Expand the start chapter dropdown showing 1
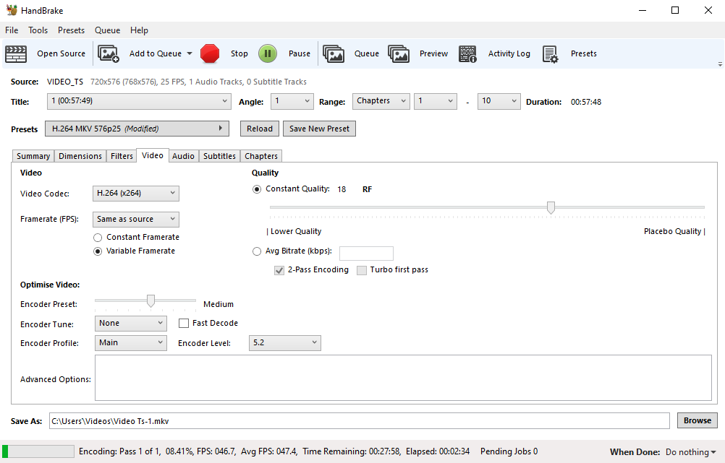This screenshot has height=463, width=725. pos(435,101)
